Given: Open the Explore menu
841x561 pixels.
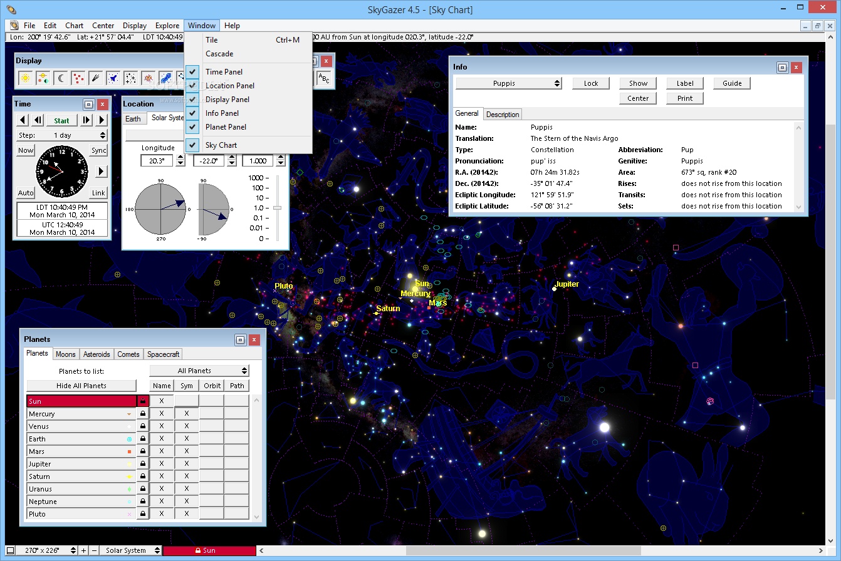Looking at the screenshot, I should [167, 26].
